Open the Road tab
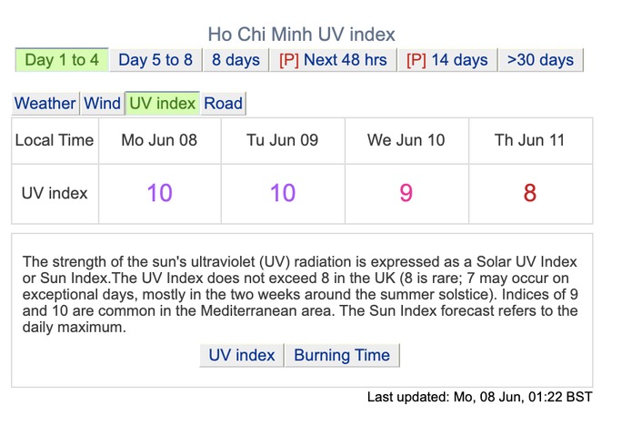 click(x=223, y=103)
